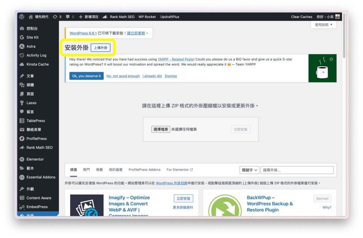Image resolution: width=363 pixels, height=238 pixels.
Task: Open the ProfilePress Addons tab
Action: click(x=145, y=170)
